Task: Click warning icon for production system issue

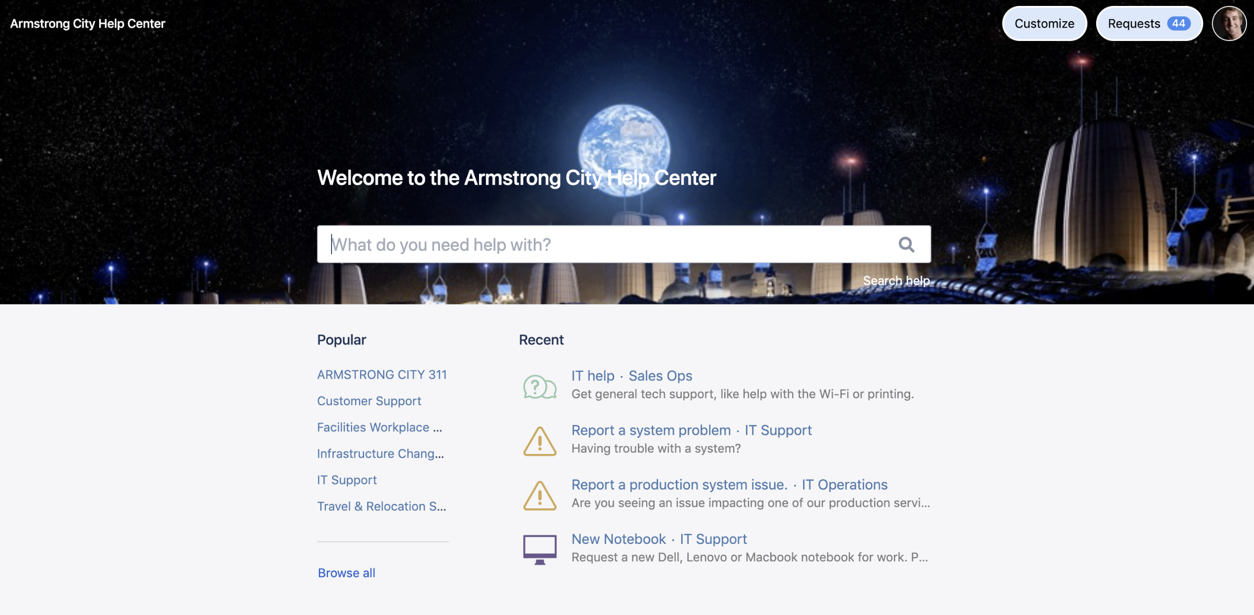Action: 540,495
